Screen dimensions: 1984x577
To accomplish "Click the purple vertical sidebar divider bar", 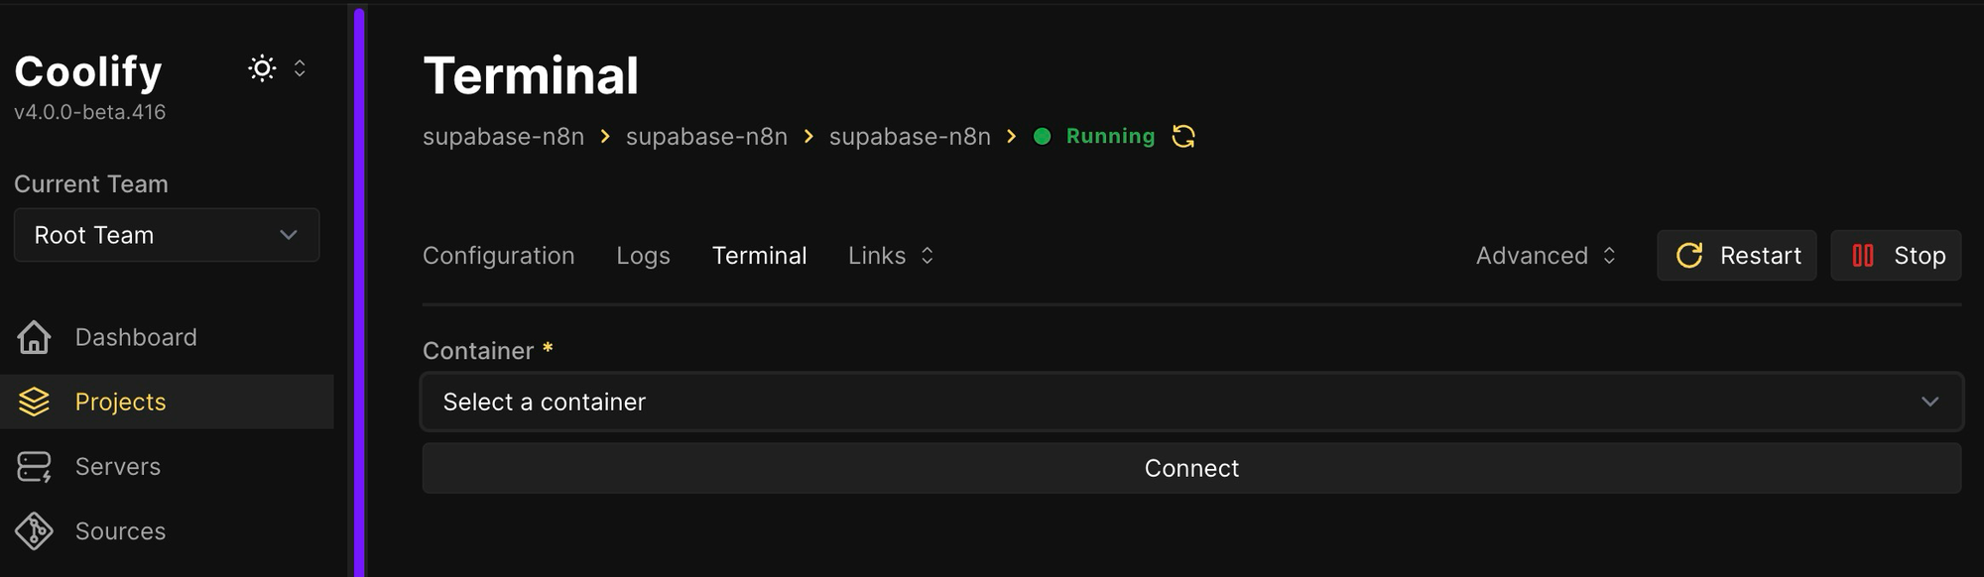I will [x=359, y=292].
